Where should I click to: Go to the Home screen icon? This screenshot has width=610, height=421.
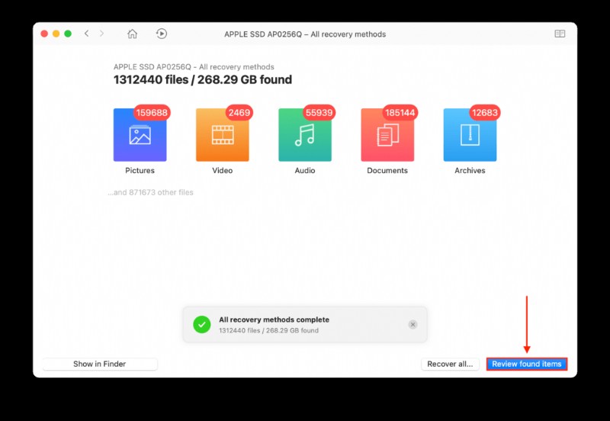coord(132,34)
